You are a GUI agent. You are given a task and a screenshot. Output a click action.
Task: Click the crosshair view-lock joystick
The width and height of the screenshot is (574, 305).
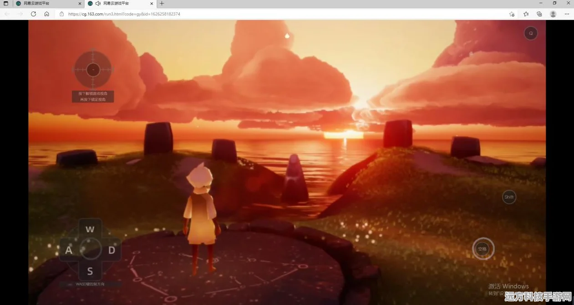click(x=93, y=70)
